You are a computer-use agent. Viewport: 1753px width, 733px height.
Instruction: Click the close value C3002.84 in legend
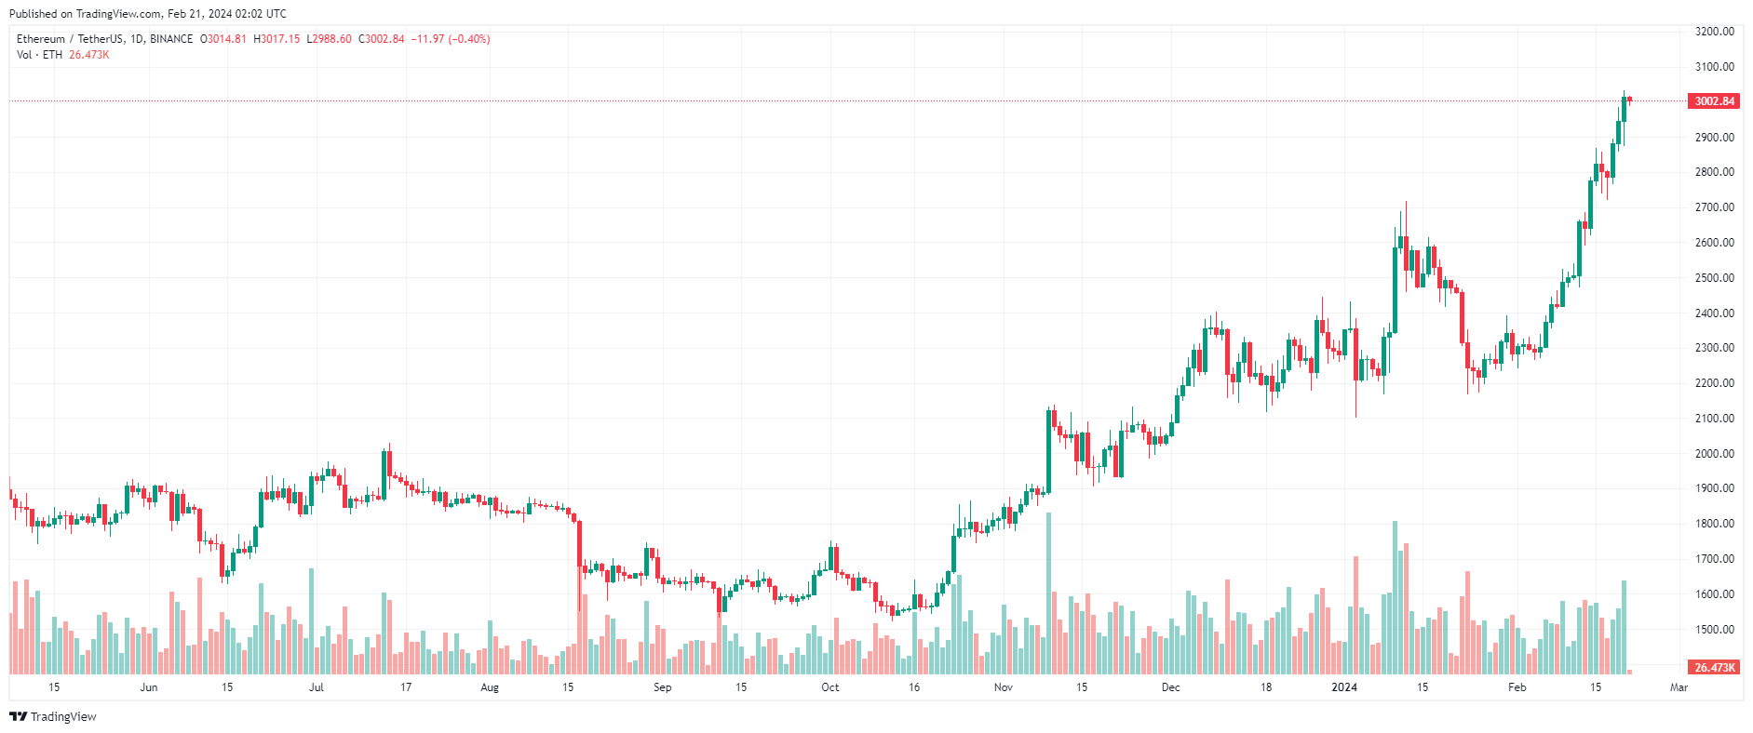382,39
